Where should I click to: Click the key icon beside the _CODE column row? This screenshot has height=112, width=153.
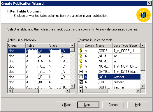(x=81, y=51)
